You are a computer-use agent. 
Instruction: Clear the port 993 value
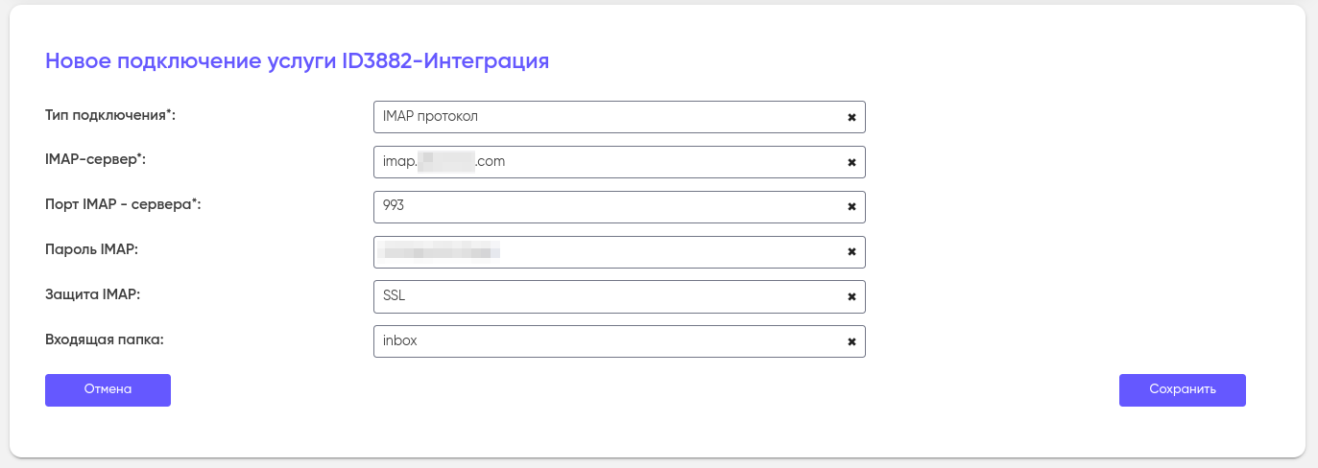coord(851,207)
